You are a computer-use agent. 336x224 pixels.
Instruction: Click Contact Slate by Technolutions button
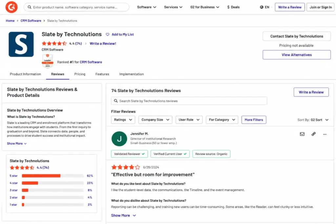pyautogui.click(x=297, y=36)
